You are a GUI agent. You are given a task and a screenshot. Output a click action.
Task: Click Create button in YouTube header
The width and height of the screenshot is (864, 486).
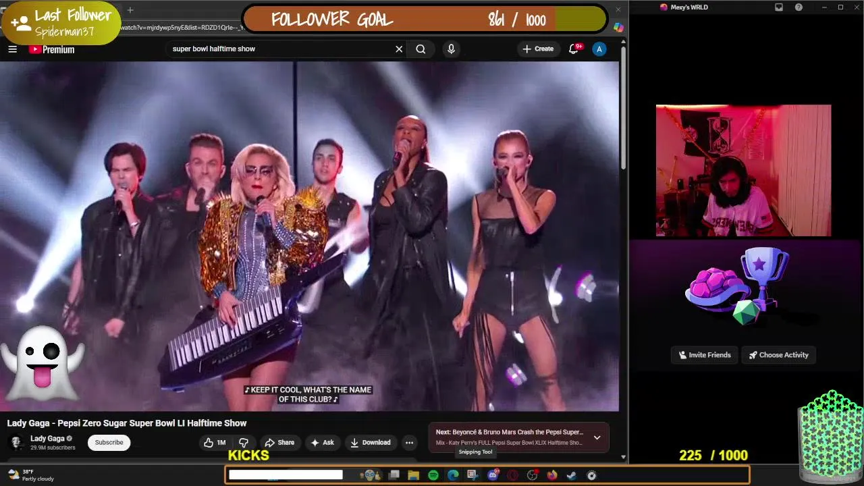538,49
